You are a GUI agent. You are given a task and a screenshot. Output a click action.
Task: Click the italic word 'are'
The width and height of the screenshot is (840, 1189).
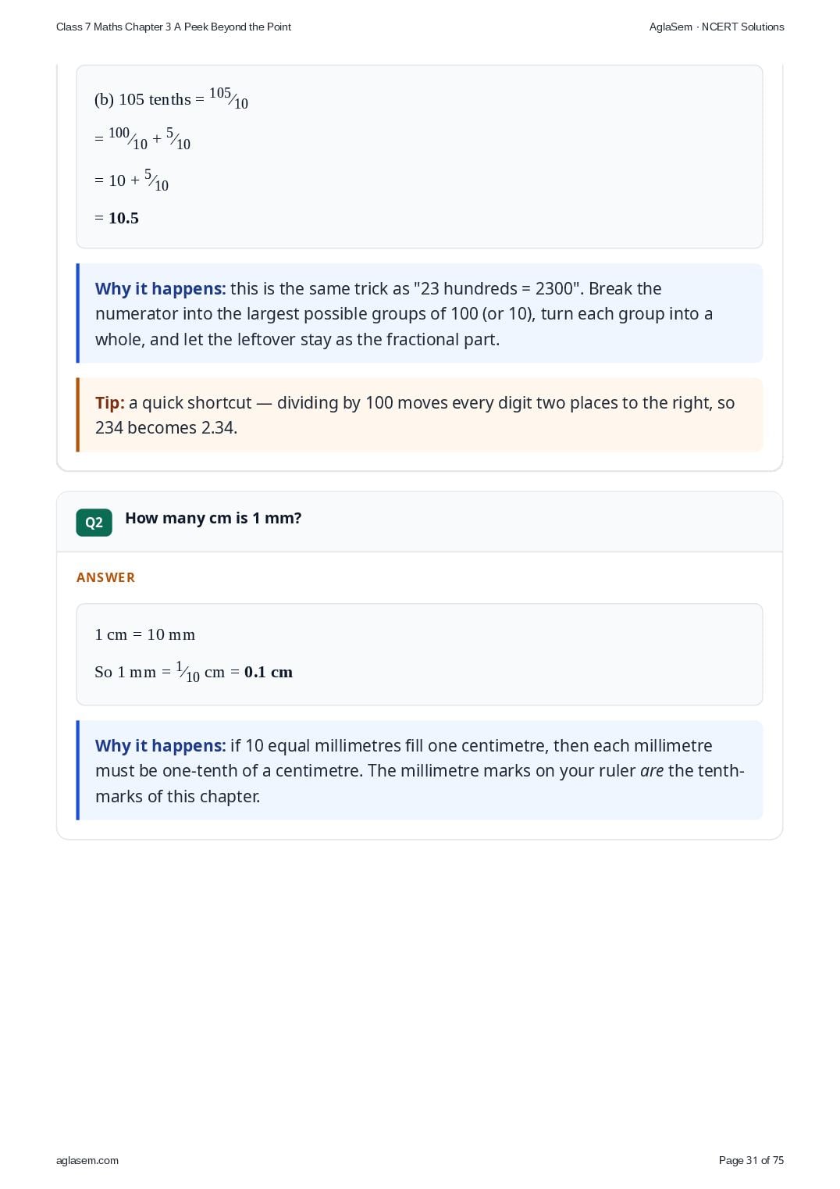(x=652, y=770)
